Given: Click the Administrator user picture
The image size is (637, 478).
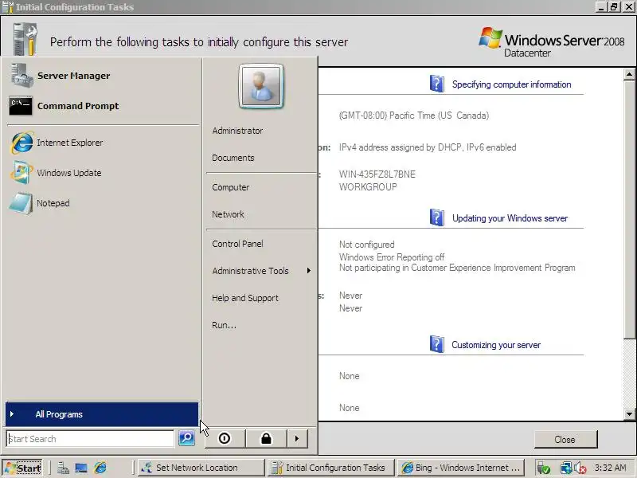Looking at the screenshot, I should 261,86.
